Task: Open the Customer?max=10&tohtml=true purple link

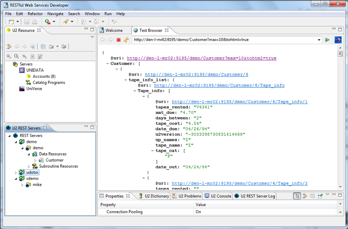Action: coord(201,58)
